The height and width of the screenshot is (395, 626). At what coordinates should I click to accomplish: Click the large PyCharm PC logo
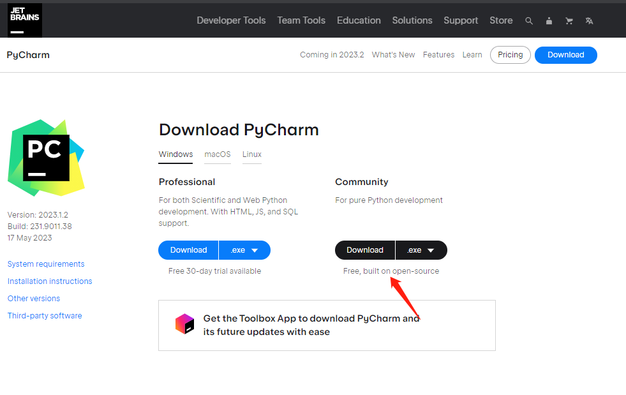46,158
